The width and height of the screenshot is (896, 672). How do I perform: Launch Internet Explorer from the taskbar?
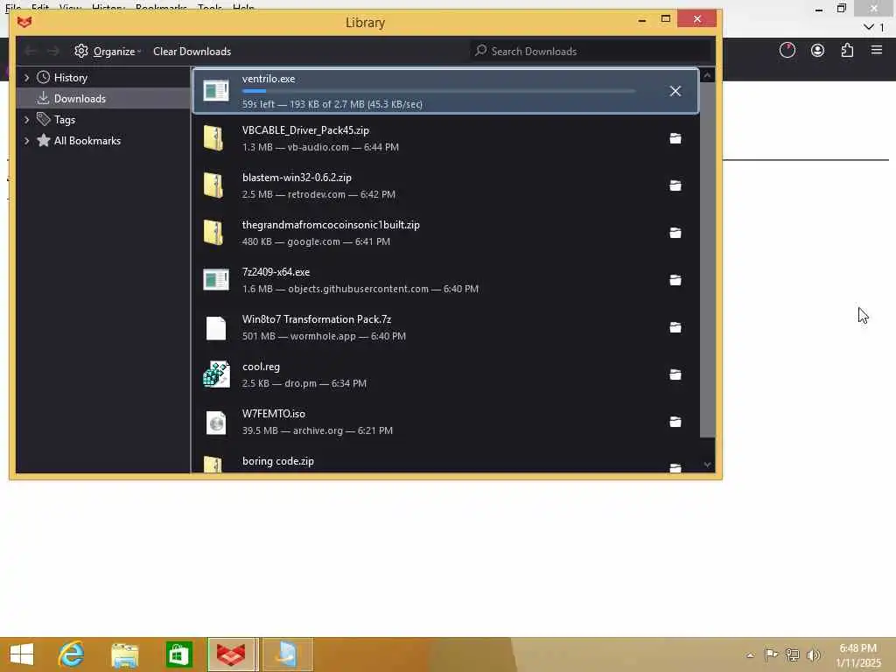coord(72,654)
